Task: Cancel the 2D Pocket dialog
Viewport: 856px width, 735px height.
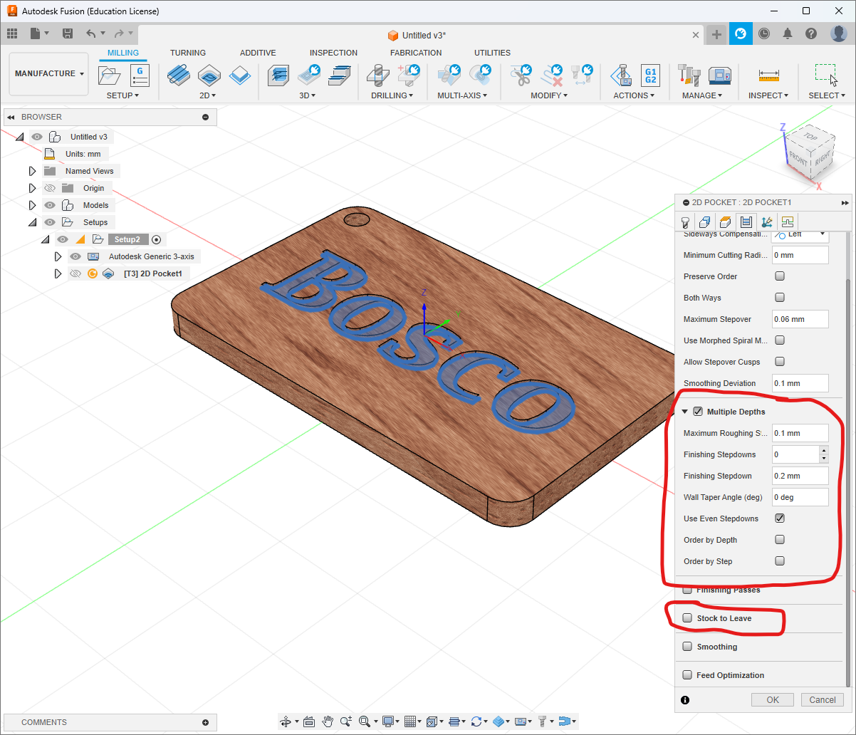Action: [x=822, y=699]
